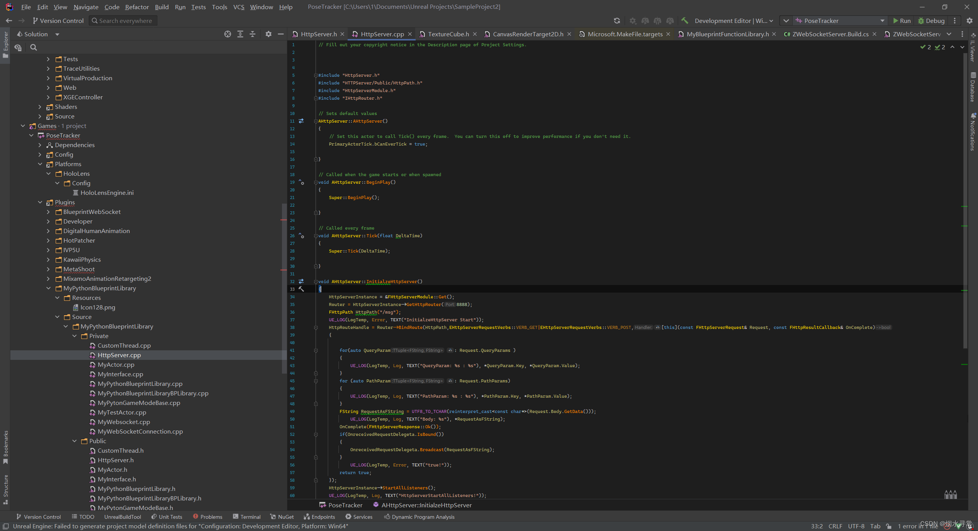Click Expand All in Solution panel
This screenshot has width=978, height=531.
pos(240,34)
